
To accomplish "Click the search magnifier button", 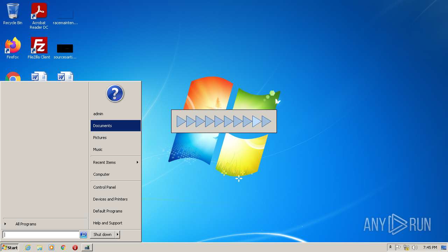I will pos(83,235).
